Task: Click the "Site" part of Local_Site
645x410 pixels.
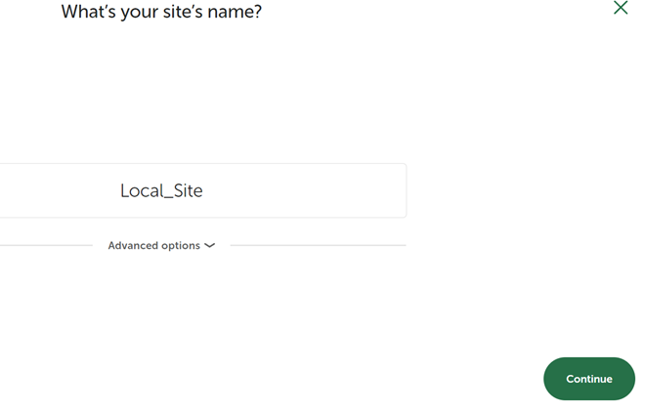Action: click(186, 190)
